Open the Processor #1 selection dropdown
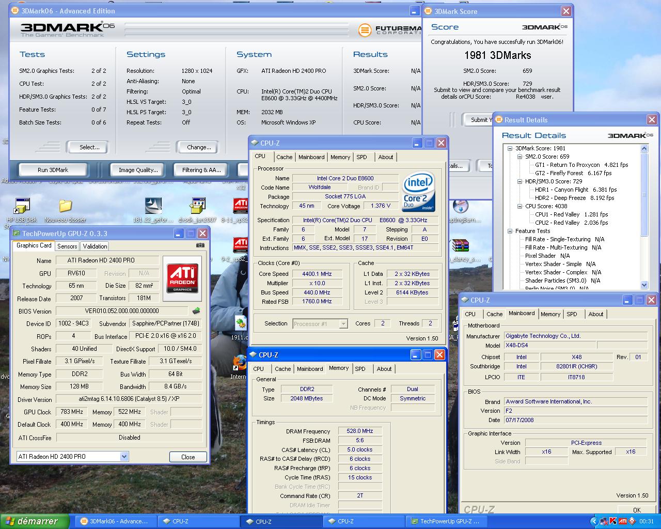661x529 pixels. coord(343,324)
